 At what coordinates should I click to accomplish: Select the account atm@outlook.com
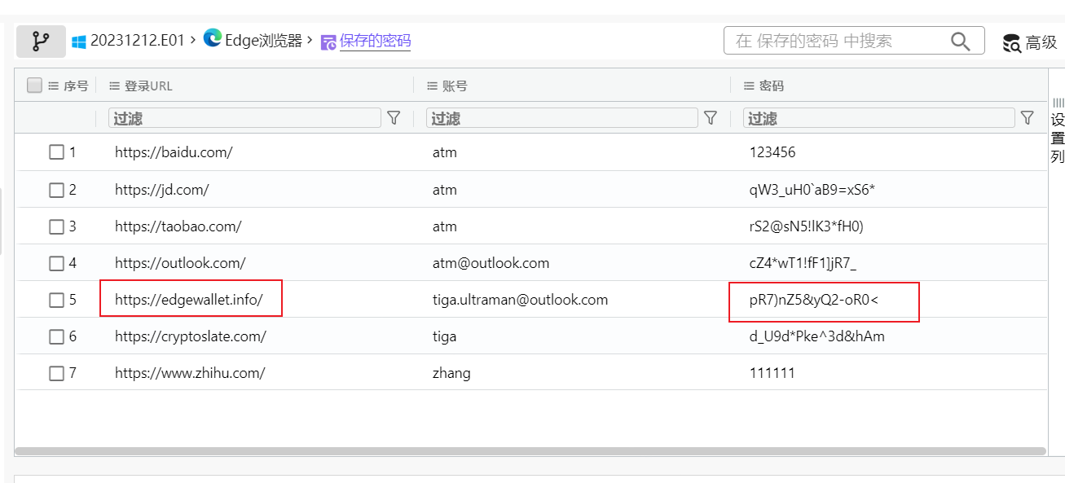491,263
